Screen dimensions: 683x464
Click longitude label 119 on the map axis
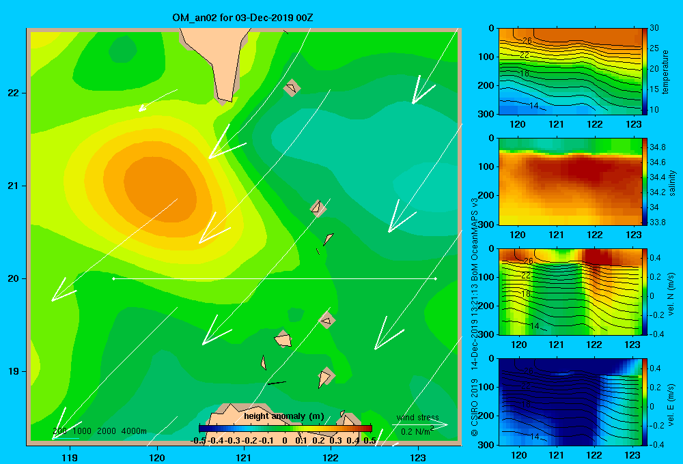pos(70,457)
